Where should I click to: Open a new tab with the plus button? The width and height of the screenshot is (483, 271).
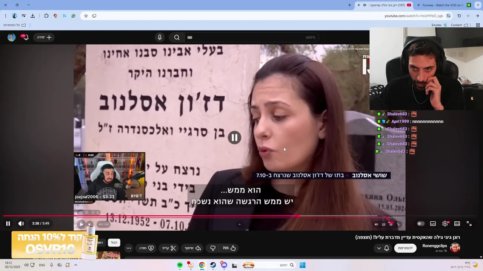pyautogui.click(x=349, y=5)
